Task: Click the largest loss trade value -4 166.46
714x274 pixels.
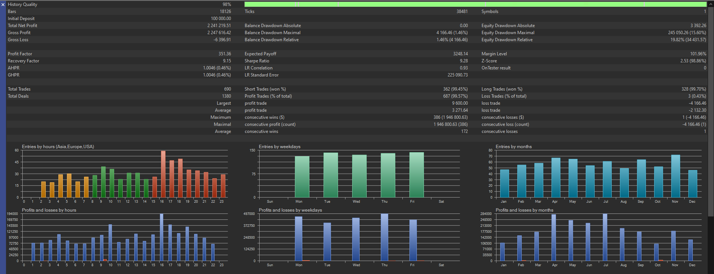Action: 697,103
